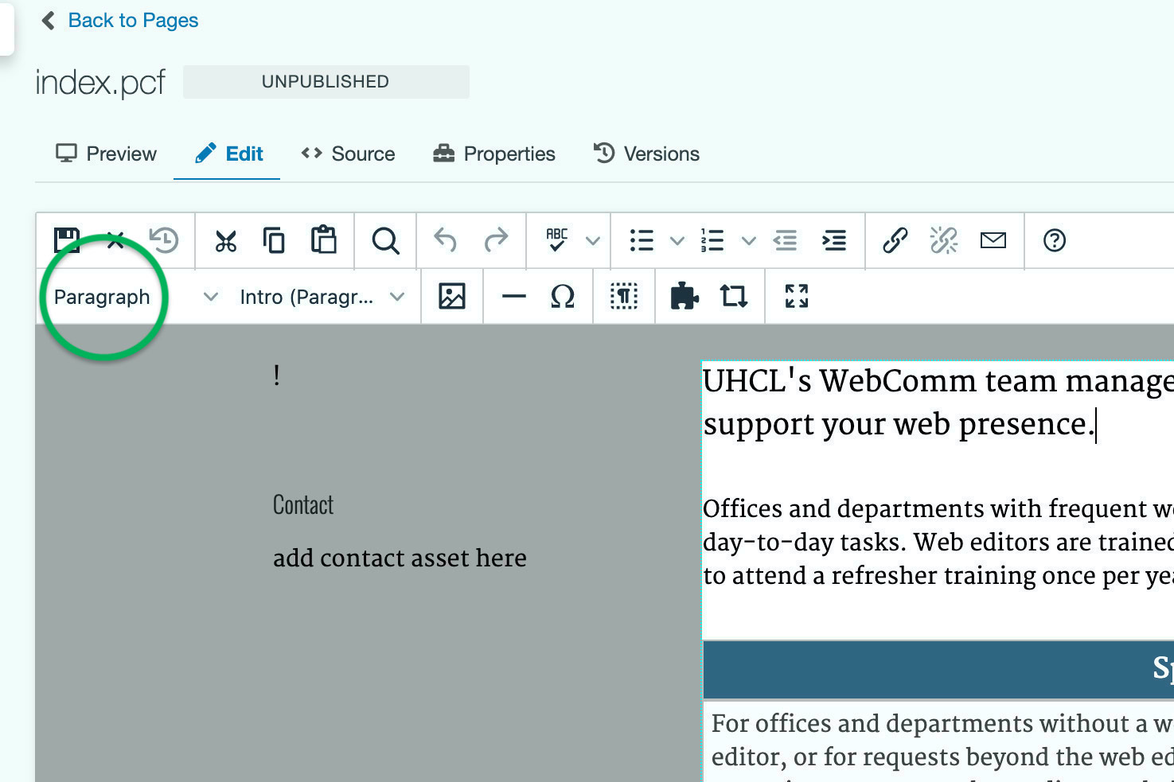Click the Undo arrow
Viewport: 1174px width, 782px height.
click(x=445, y=240)
